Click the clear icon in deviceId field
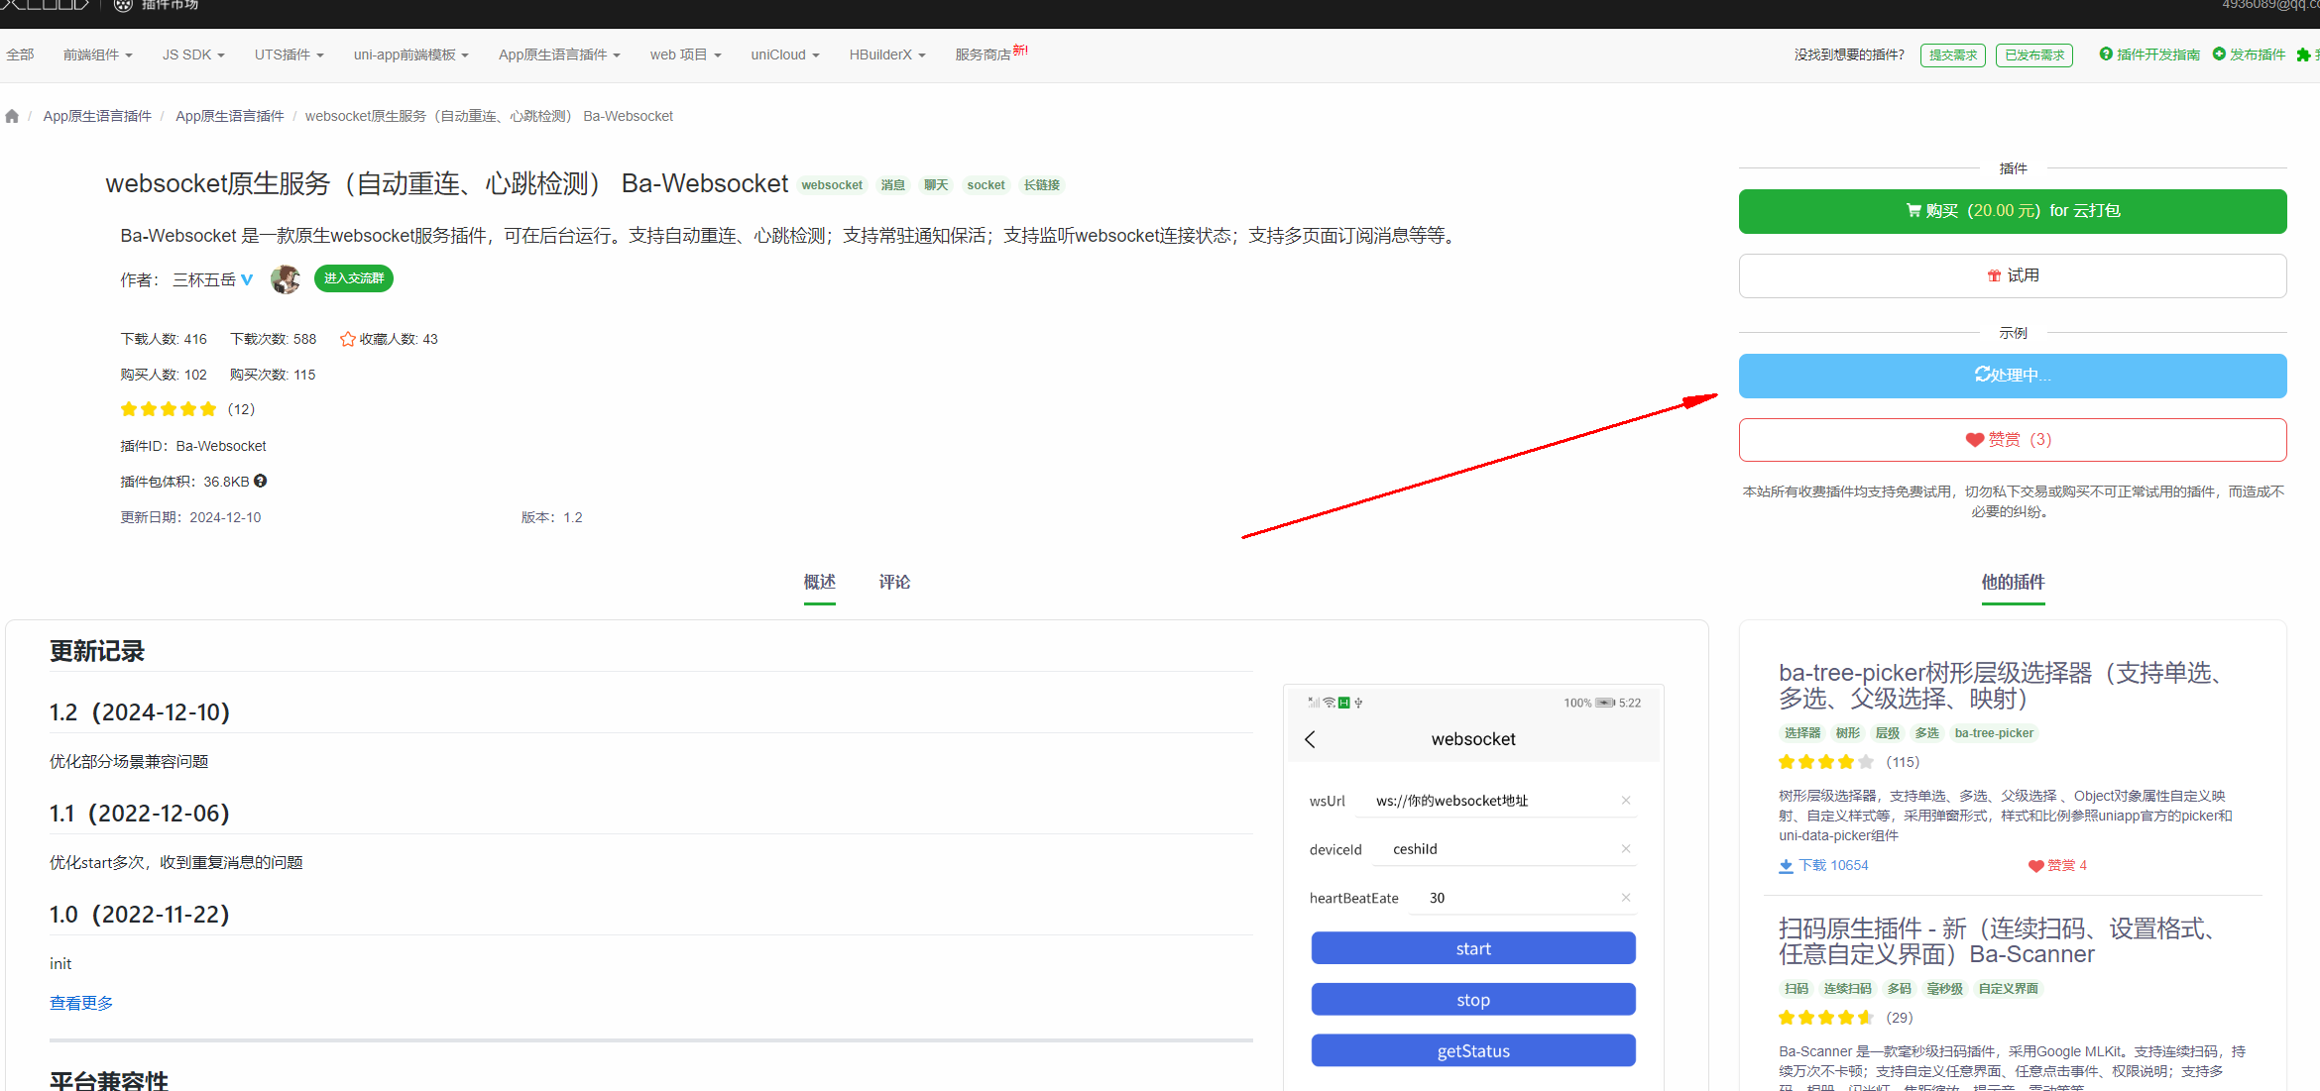 [1626, 849]
